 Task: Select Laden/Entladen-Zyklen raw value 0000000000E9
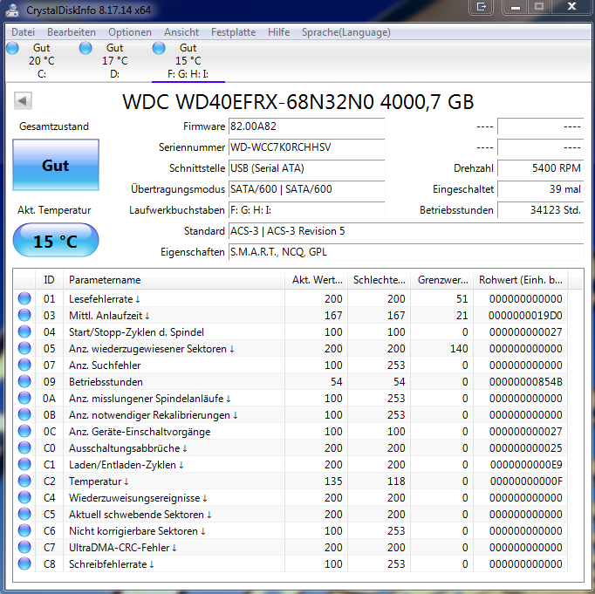pyautogui.click(x=526, y=465)
